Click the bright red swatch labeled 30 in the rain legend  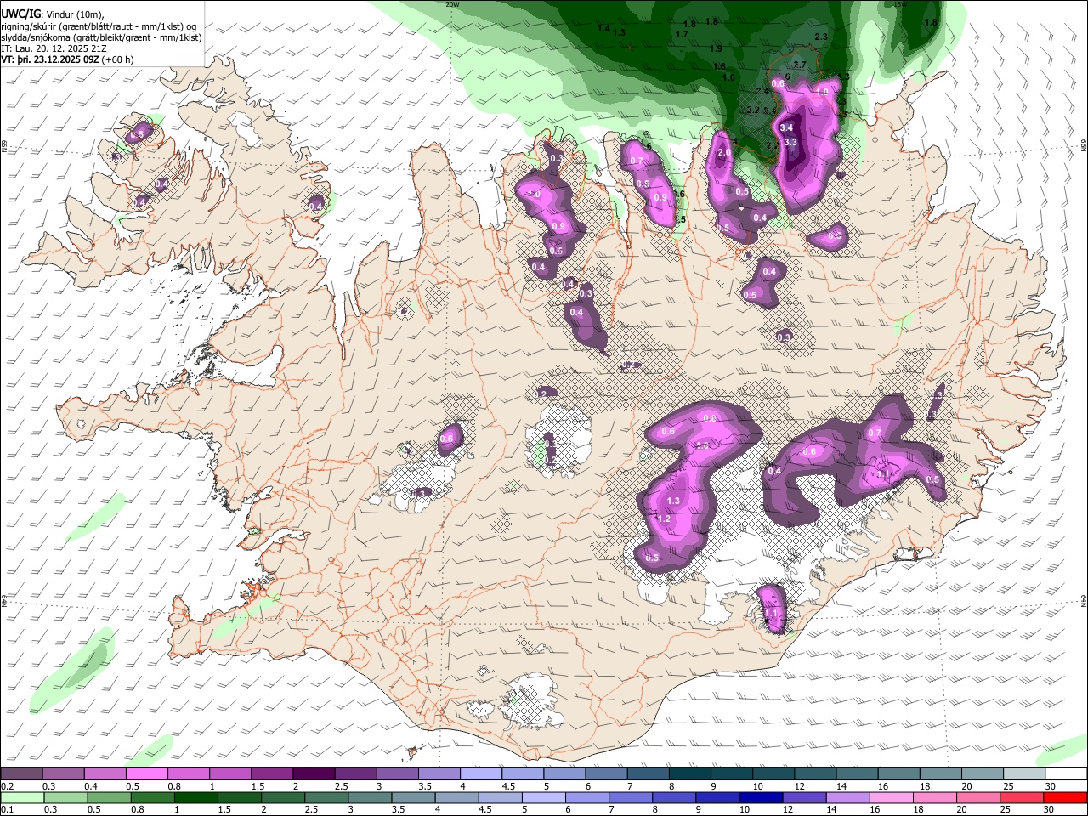pyautogui.click(x=1065, y=797)
